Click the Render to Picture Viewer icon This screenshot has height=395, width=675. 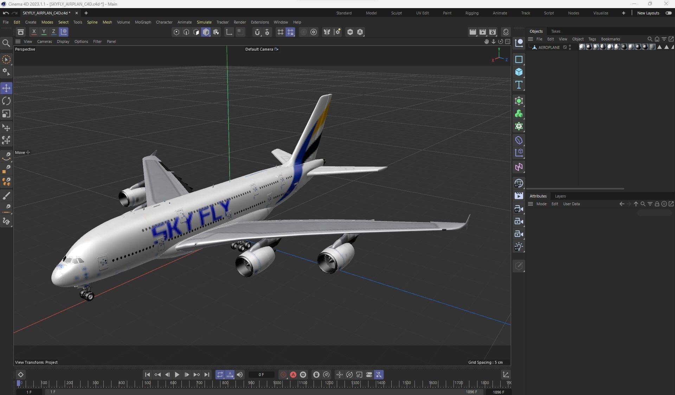tap(483, 32)
